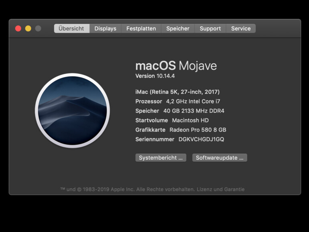Minimize window with yellow button
309x232 pixels.
coord(28,28)
